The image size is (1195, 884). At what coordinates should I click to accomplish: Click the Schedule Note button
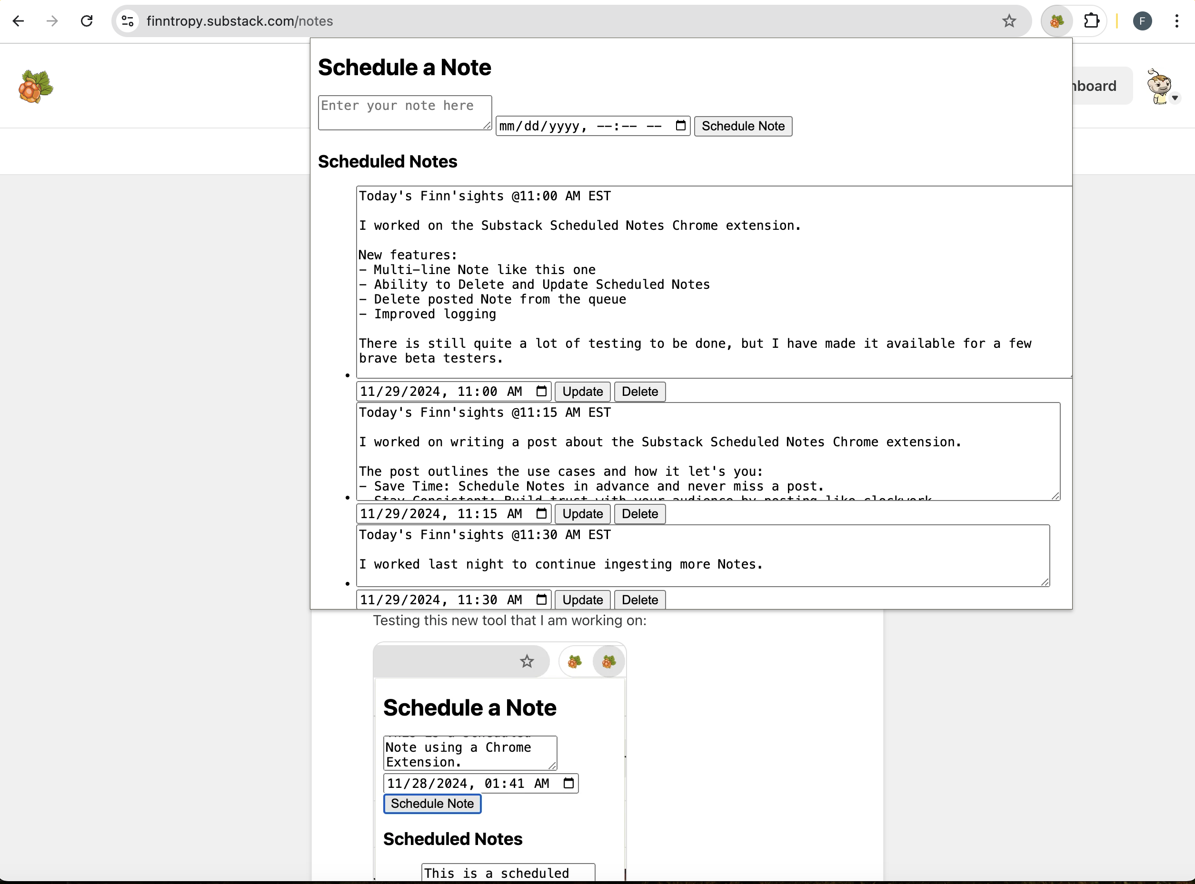(x=743, y=126)
